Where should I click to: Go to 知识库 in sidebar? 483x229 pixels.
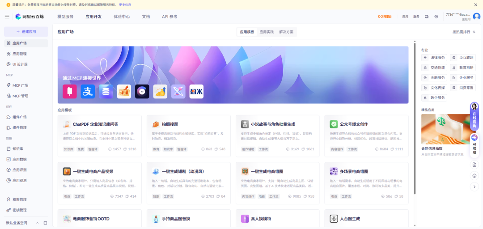tap(26, 148)
